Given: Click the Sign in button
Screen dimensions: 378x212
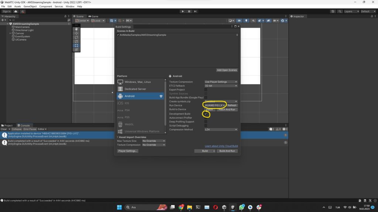Looking at the screenshot, I should point(7,11).
